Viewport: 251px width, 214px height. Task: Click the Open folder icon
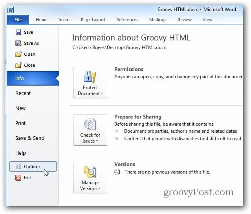(18, 54)
